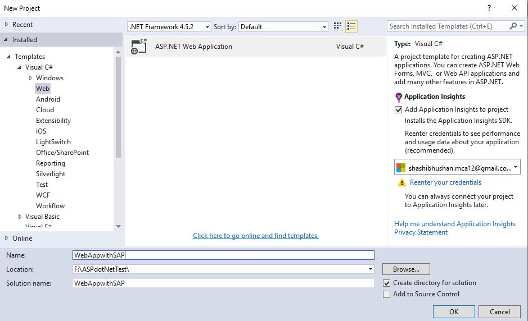
Task: Select the iOS template category
Action: click(x=41, y=131)
